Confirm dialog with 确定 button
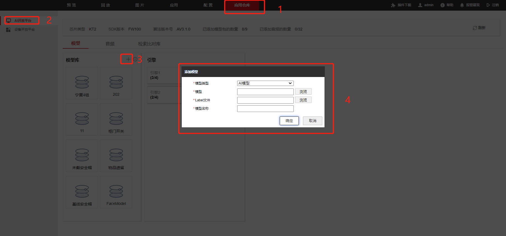Screen dimensions: 506x236 (289, 121)
